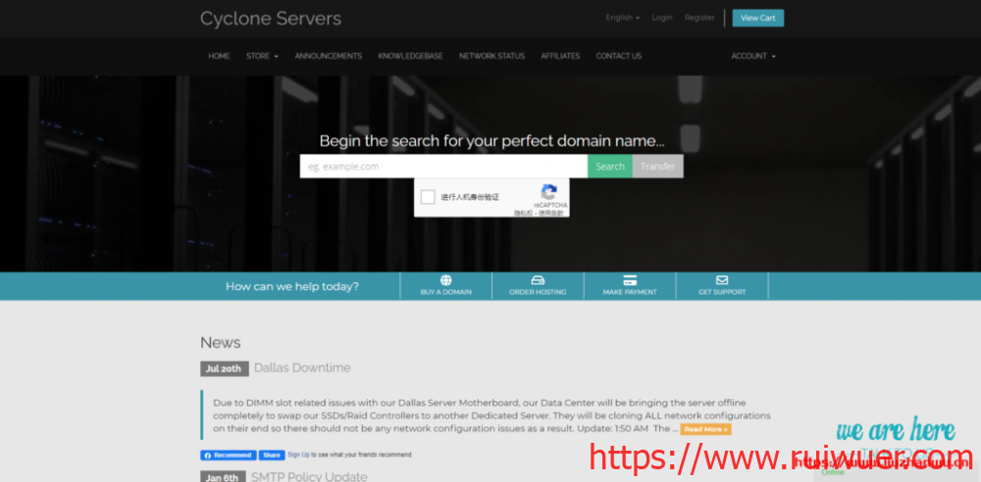Click the server icon above Order Hosting
Image resolution: width=981 pixels, height=482 pixels.
(538, 280)
